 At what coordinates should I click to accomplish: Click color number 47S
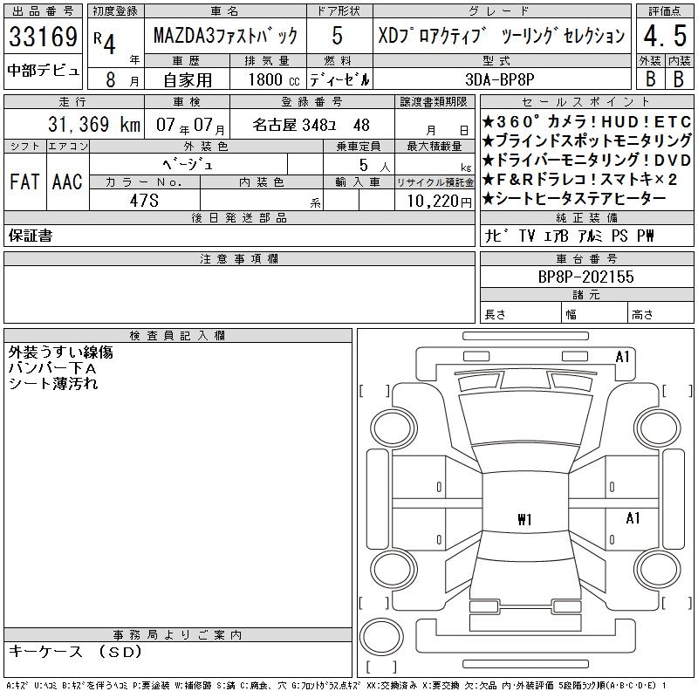point(144,201)
